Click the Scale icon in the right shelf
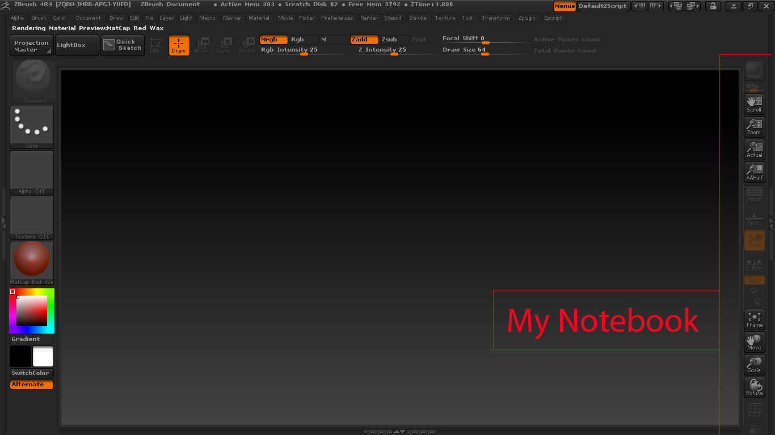Screen dimensions: 775x435 pyautogui.click(x=754, y=365)
